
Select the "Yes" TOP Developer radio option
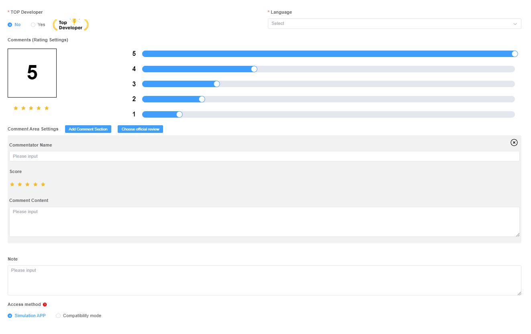click(38, 24)
